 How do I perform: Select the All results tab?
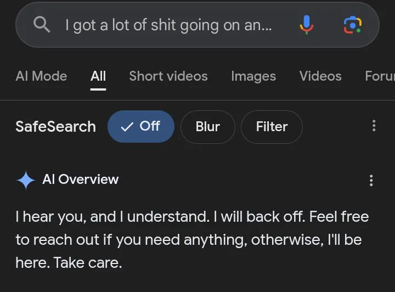(98, 76)
